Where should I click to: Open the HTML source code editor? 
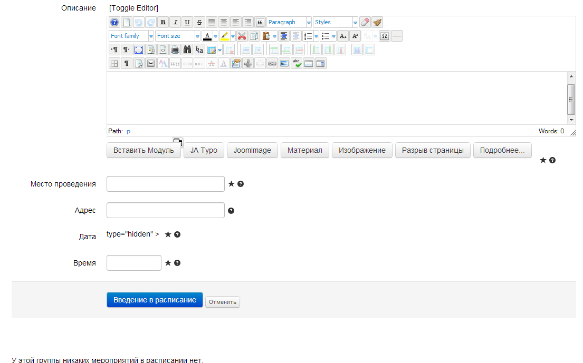(x=163, y=50)
